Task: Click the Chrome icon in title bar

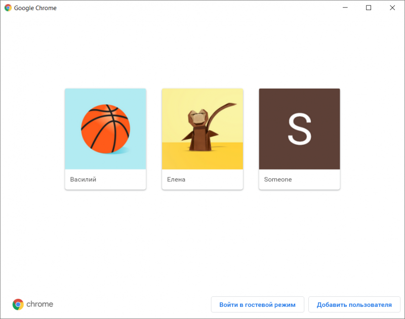Action: (8, 8)
